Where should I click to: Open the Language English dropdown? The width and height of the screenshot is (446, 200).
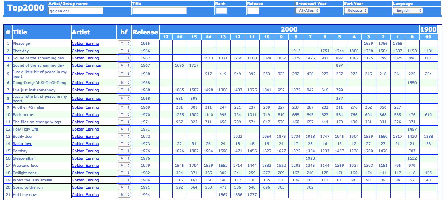408,11
